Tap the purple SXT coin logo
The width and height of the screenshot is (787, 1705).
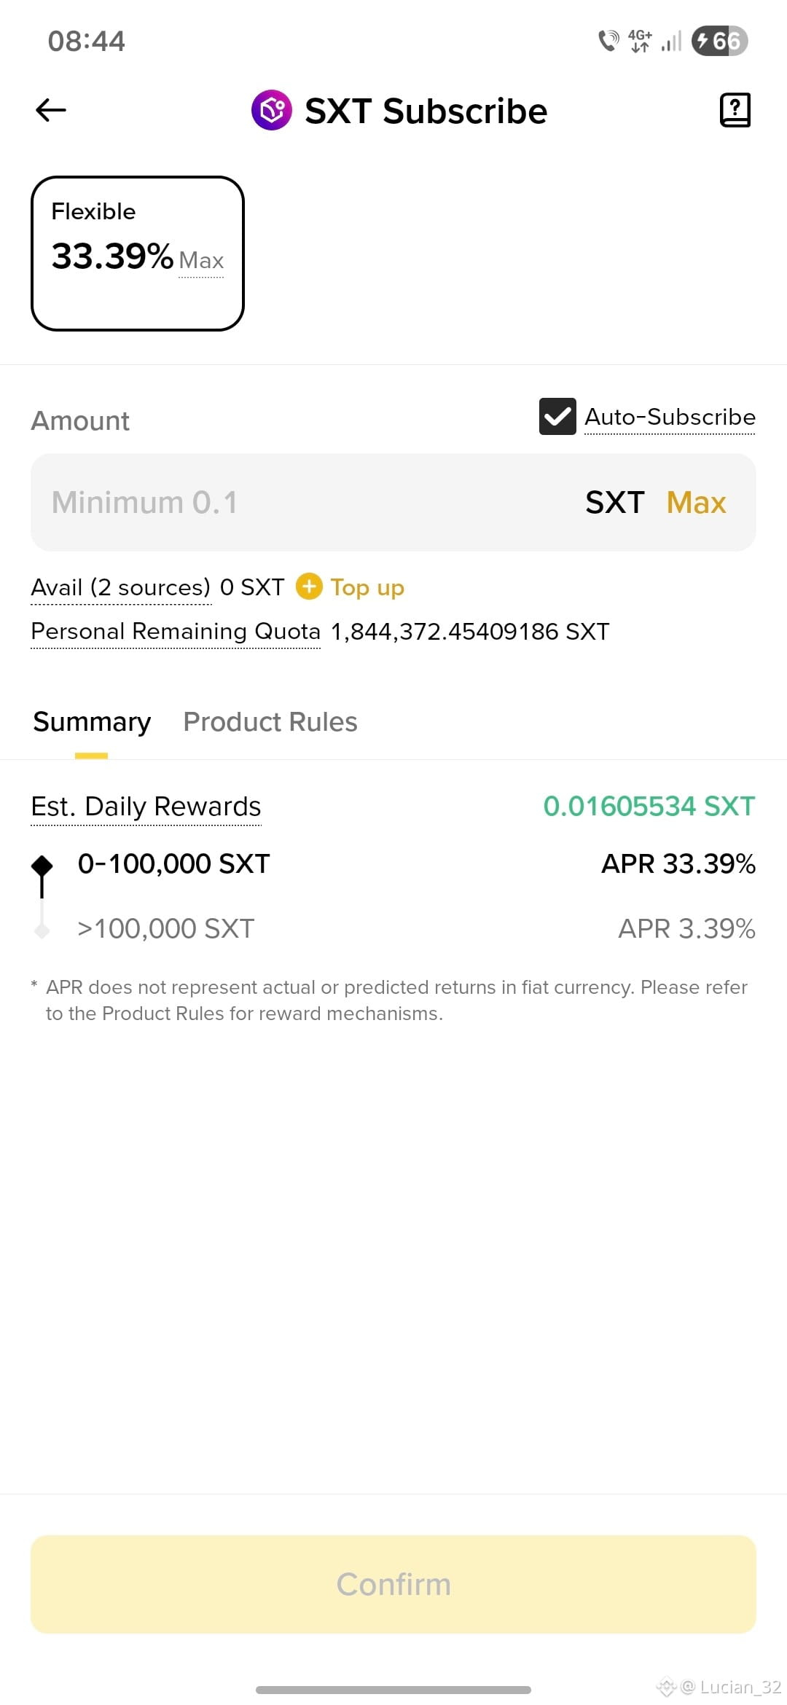point(272,111)
